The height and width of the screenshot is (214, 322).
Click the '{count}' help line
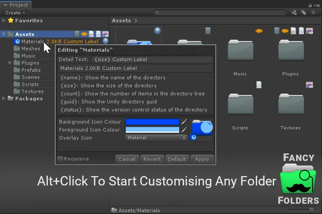coord(133,94)
